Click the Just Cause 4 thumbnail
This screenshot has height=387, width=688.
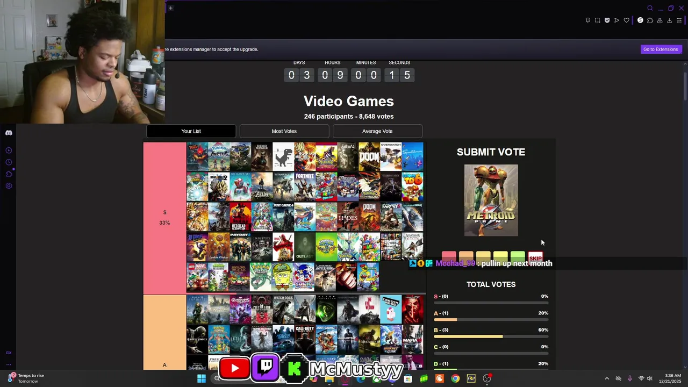tap(283, 217)
